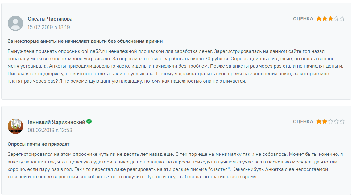Click review date 15.02.2019 в 18:19
The image size is (356, 196).
49,27
